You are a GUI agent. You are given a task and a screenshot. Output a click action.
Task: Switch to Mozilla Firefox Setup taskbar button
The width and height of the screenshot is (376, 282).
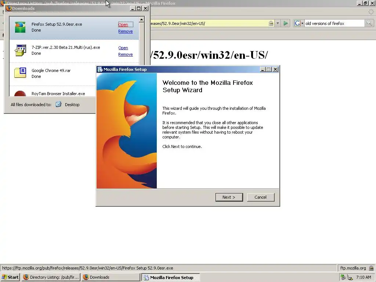coord(170,278)
